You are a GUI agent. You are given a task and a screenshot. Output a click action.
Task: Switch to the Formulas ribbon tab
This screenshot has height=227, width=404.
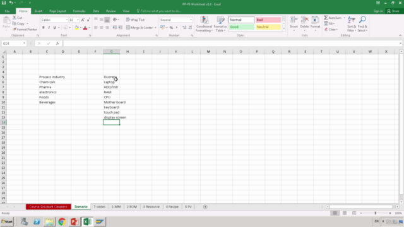pos(79,11)
